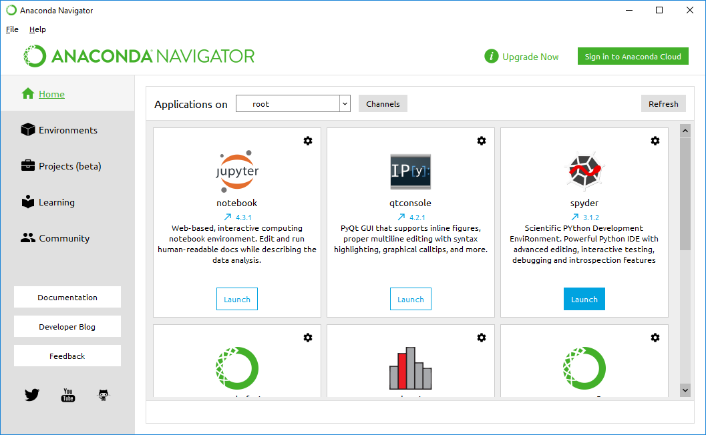
Task: Open gear options for Jupyter notebook
Action: click(308, 141)
